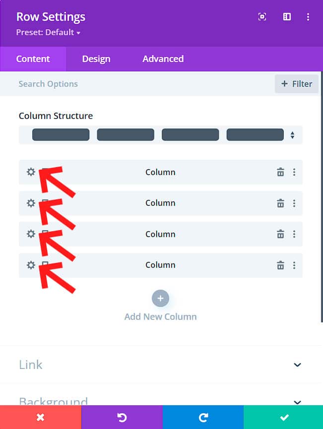Delete the fourth column via trash icon
This screenshot has width=323, height=429.
(280, 265)
